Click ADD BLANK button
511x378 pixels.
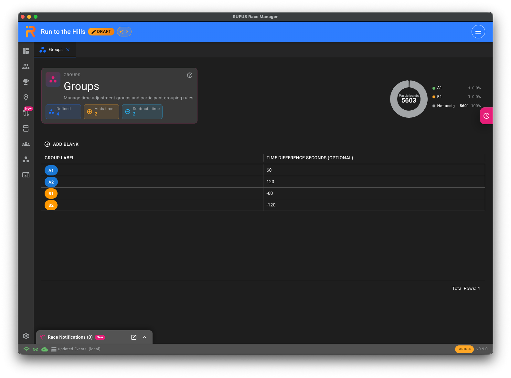[x=61, y=144]
